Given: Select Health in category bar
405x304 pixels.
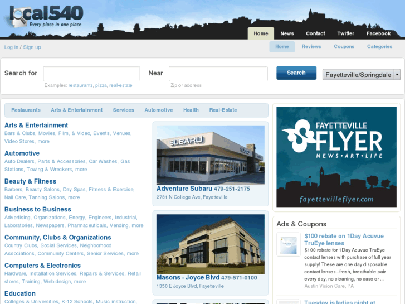Looking at the screenshot, I should [x=191, y=110].
